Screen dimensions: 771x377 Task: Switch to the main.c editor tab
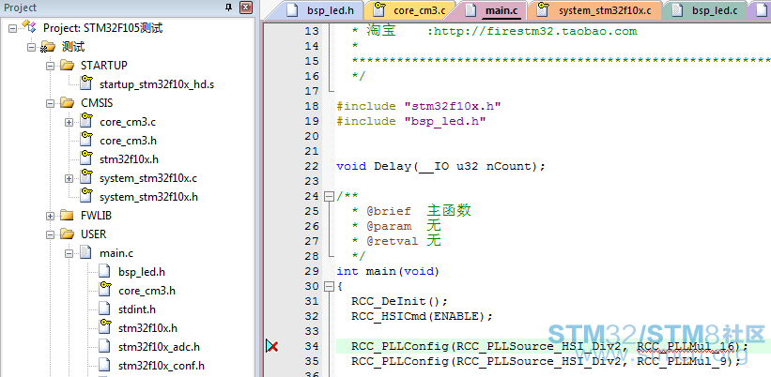(x=492, y=9)
